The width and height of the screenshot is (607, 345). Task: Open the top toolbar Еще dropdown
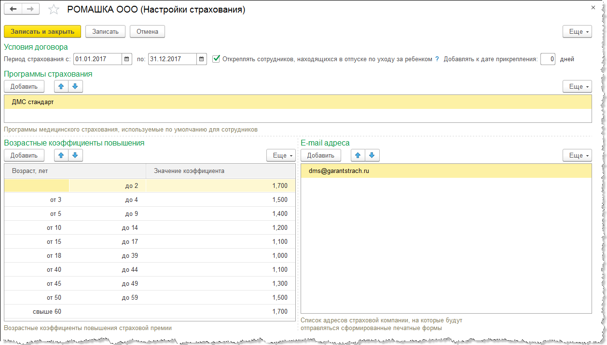point(577,31)
